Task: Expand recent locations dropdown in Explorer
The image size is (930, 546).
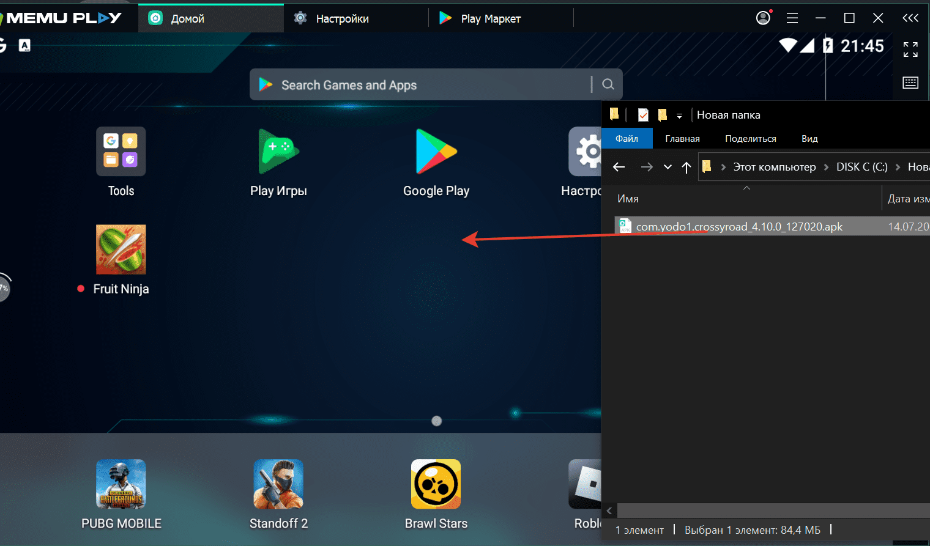Action: pos(668,167)
